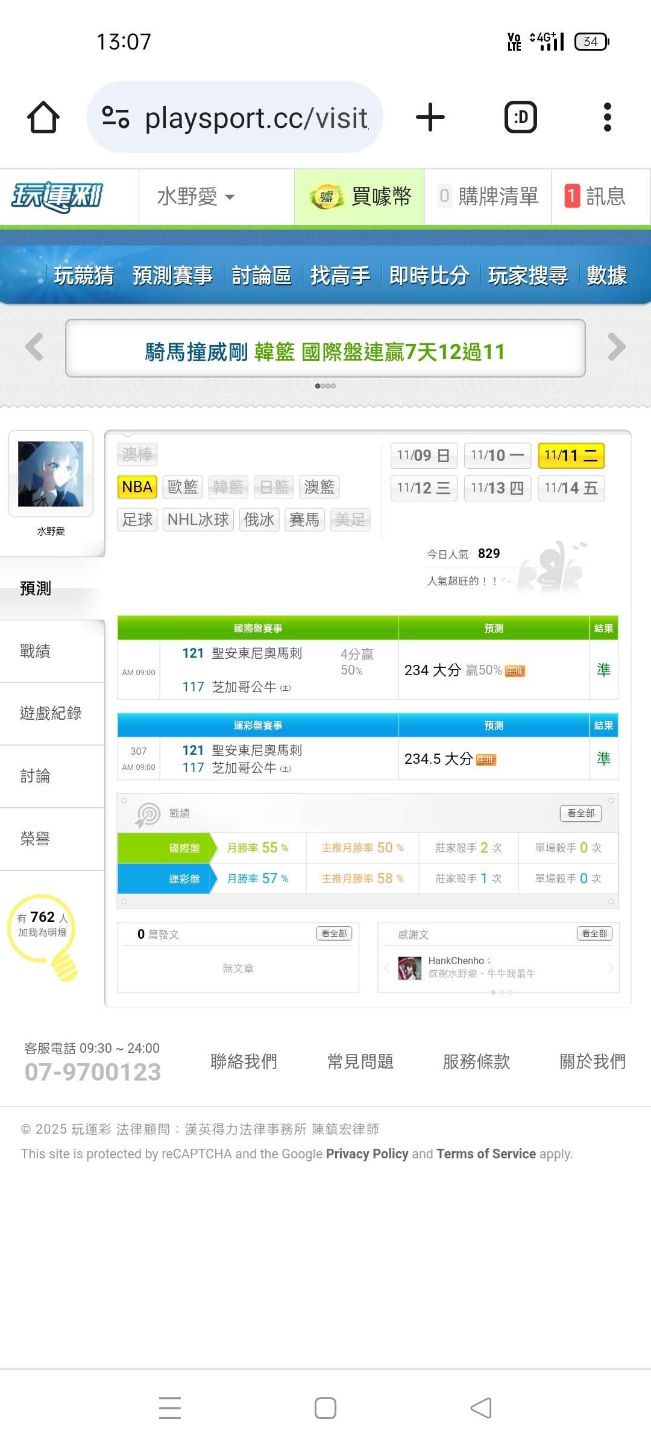
Task: Open the 戰績 sidebar tab
Action: tap(36, 651)
